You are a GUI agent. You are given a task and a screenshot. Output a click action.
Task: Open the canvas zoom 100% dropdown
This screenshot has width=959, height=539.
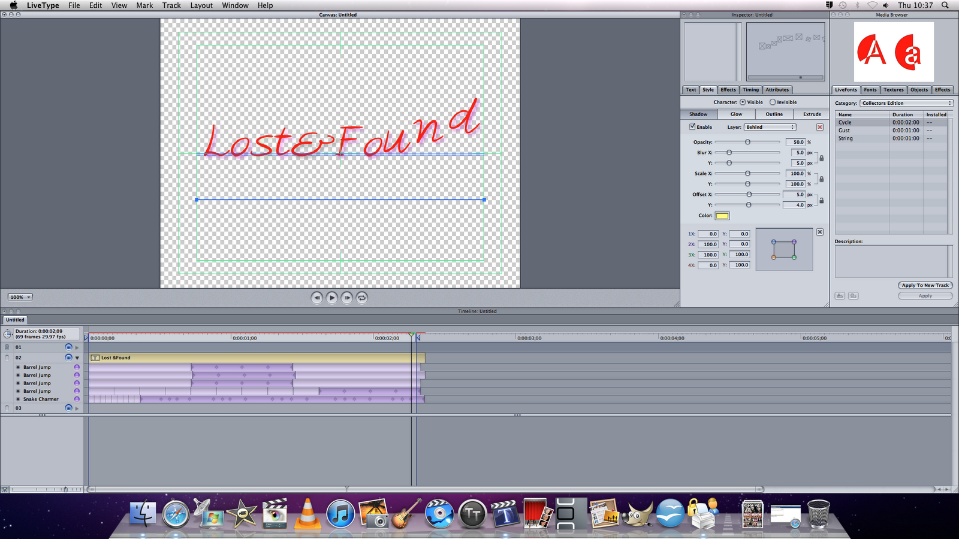(x=20, y=297)
